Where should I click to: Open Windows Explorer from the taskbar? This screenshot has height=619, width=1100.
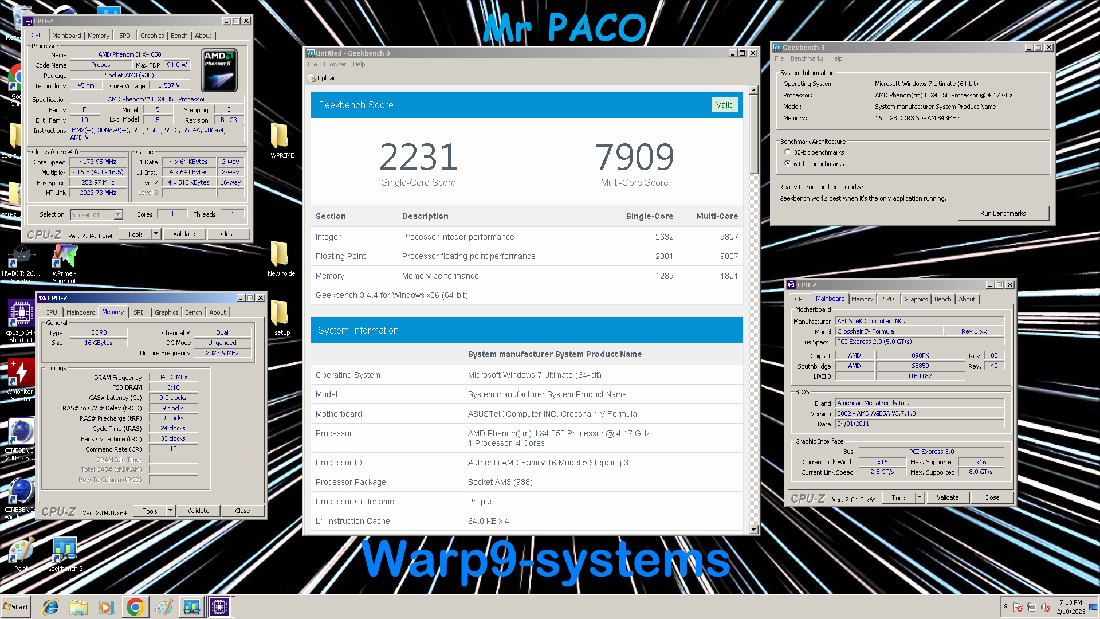(78, 607)
